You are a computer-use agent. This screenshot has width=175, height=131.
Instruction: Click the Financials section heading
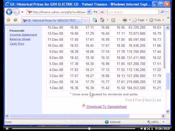(17, 31)
